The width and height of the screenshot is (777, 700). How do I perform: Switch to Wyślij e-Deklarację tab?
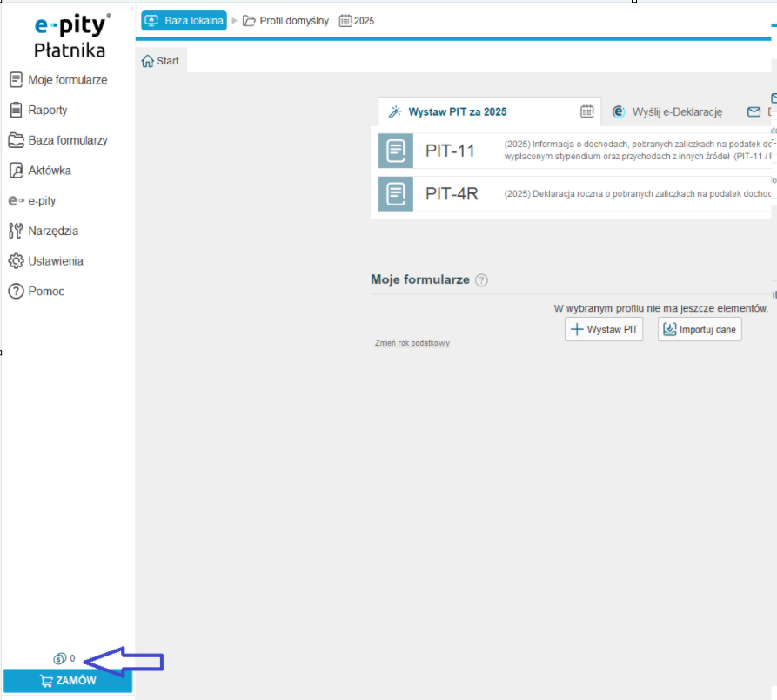pyautogui.click(x=667, y=111)
